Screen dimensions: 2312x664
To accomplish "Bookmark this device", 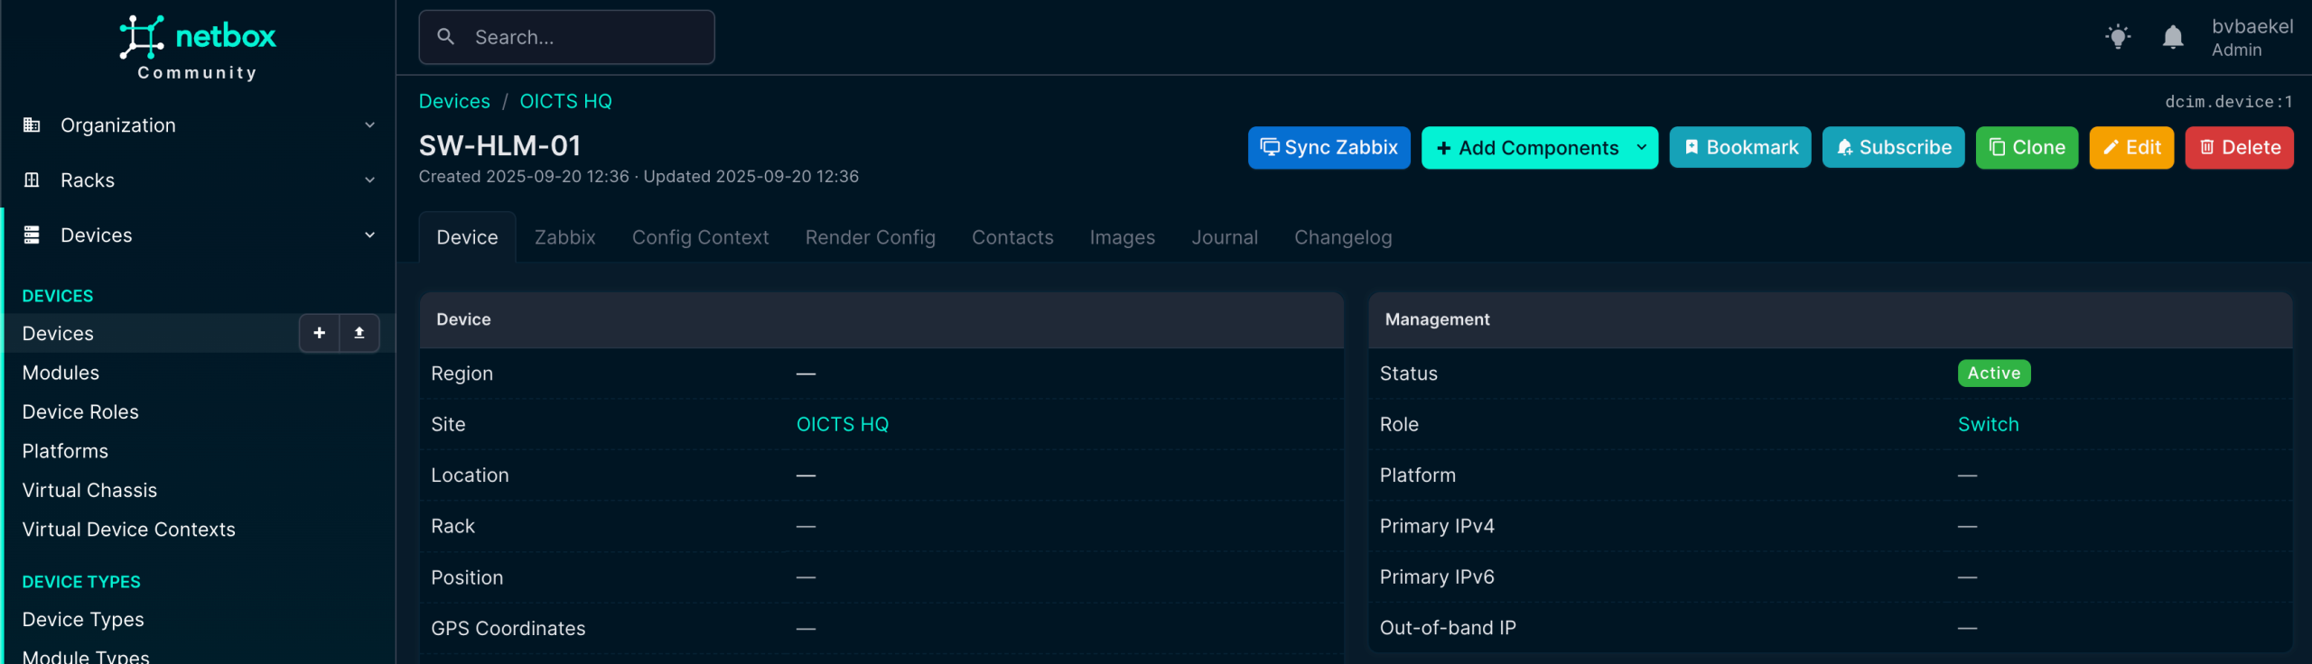I will [x=1739, y=147].
